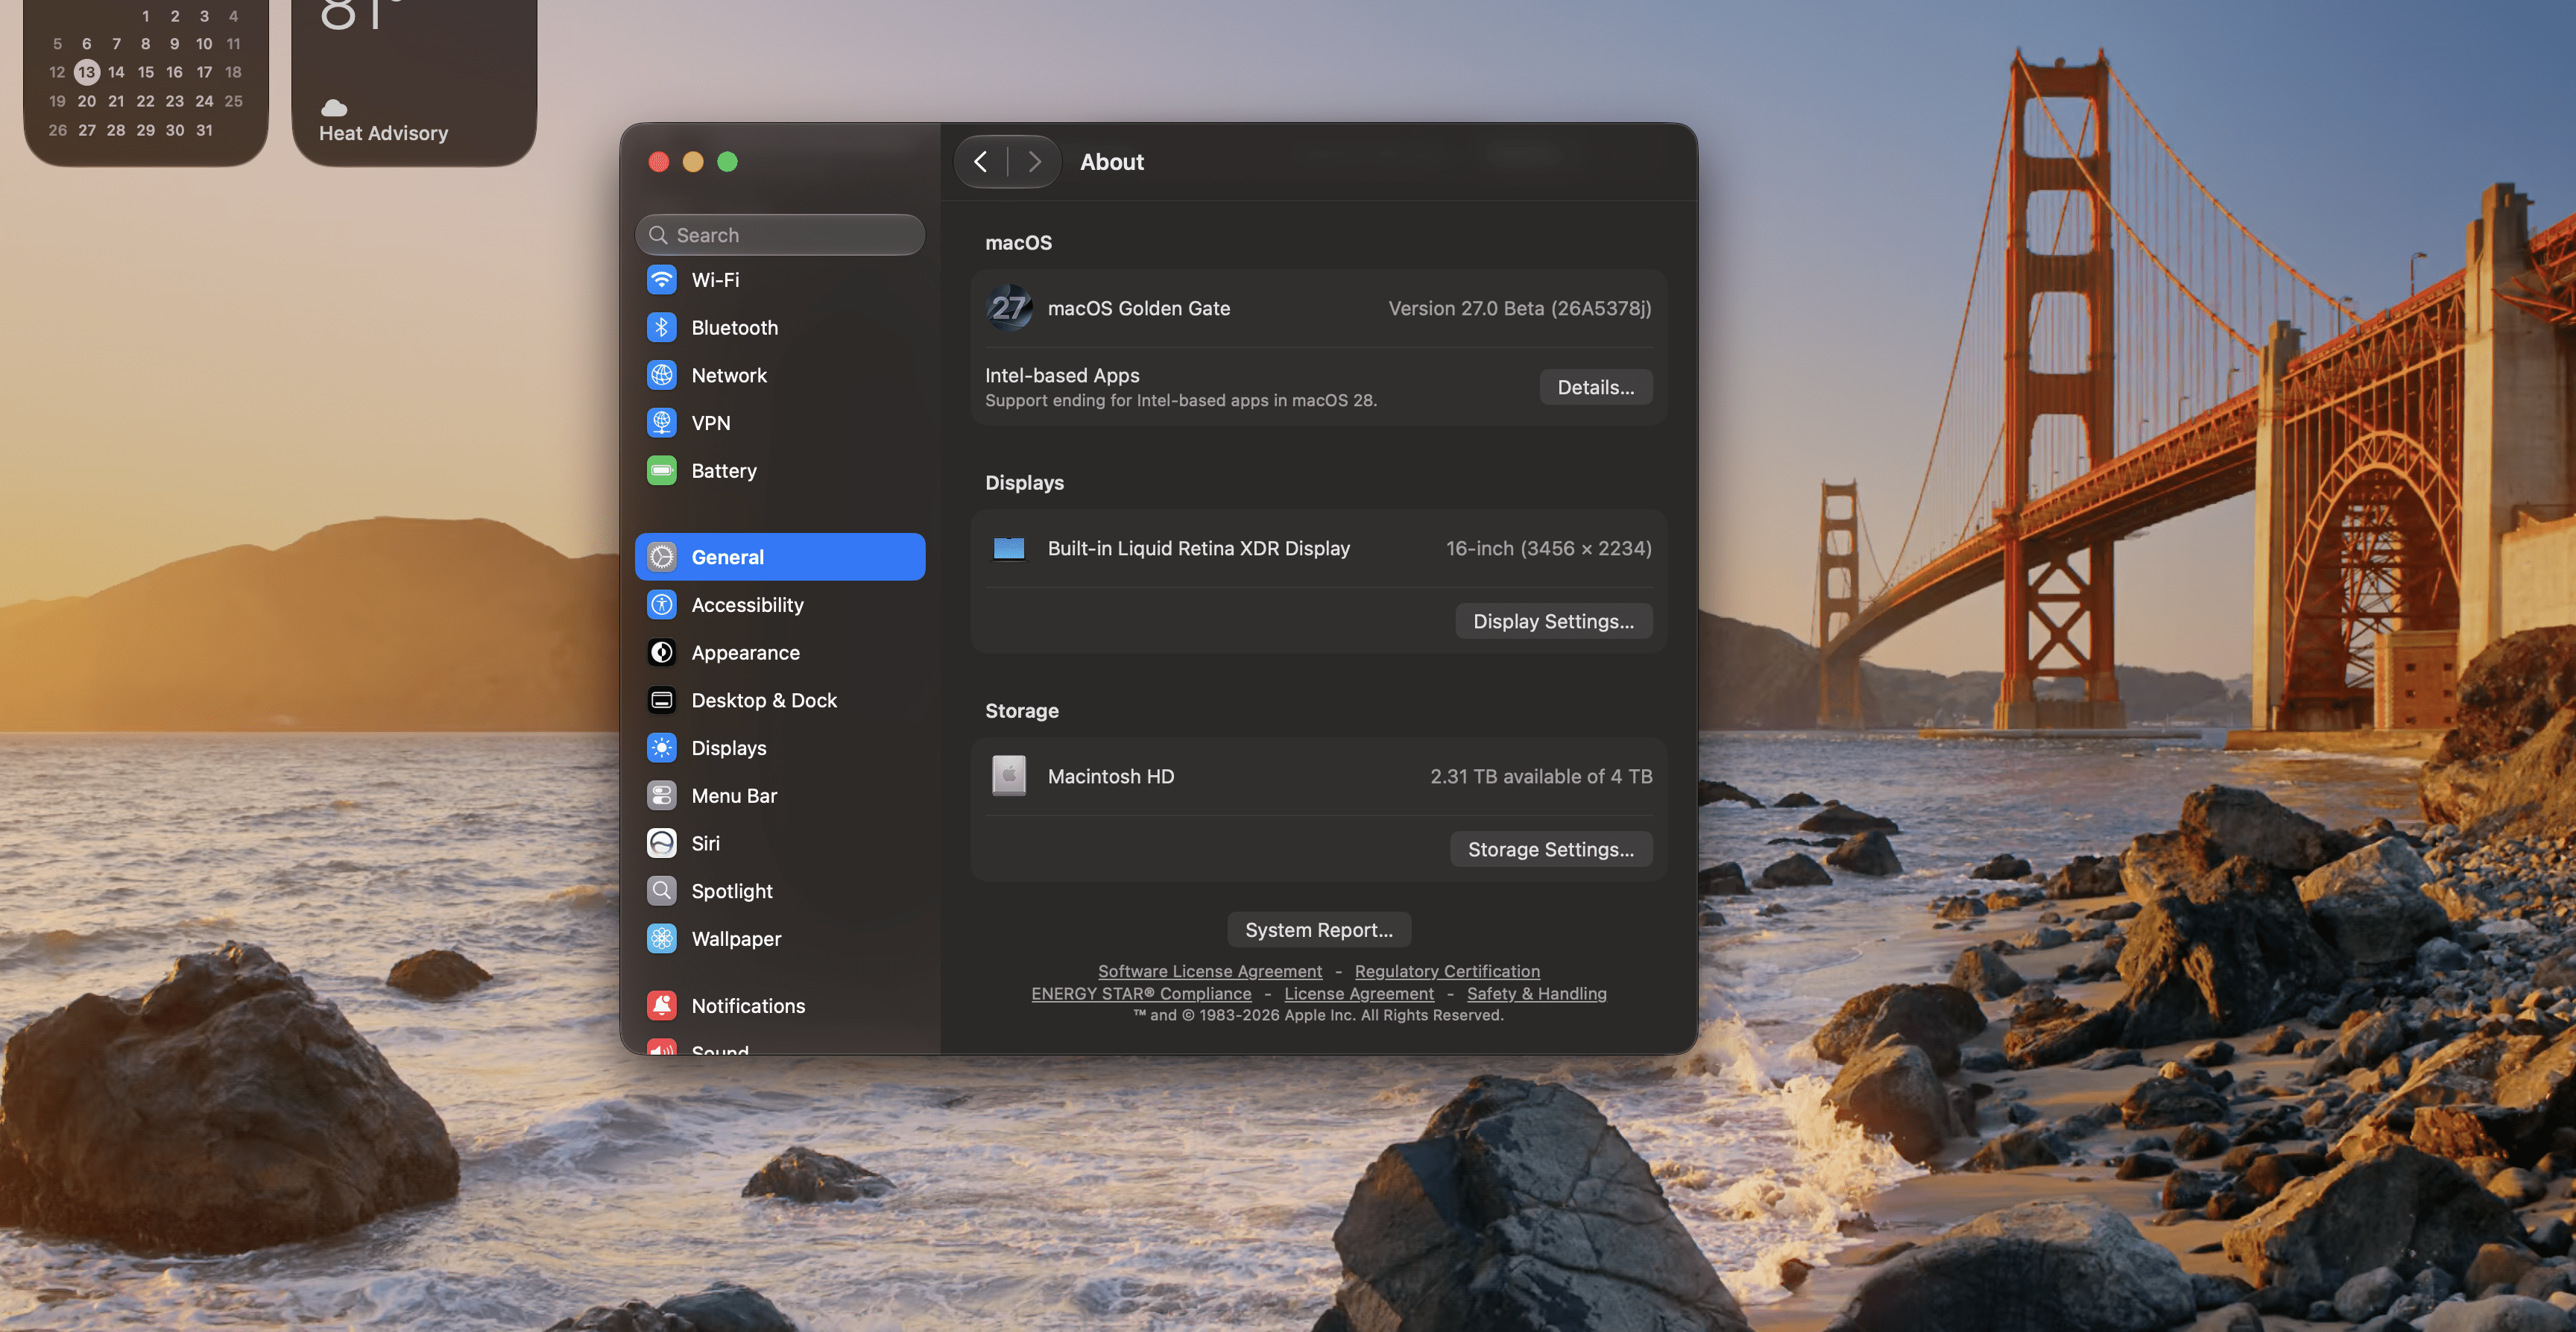Select the Wallpaper flower icon

[661, 938]
